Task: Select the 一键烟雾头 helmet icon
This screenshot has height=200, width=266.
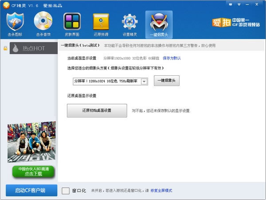Action: click(x=159, y=22)
